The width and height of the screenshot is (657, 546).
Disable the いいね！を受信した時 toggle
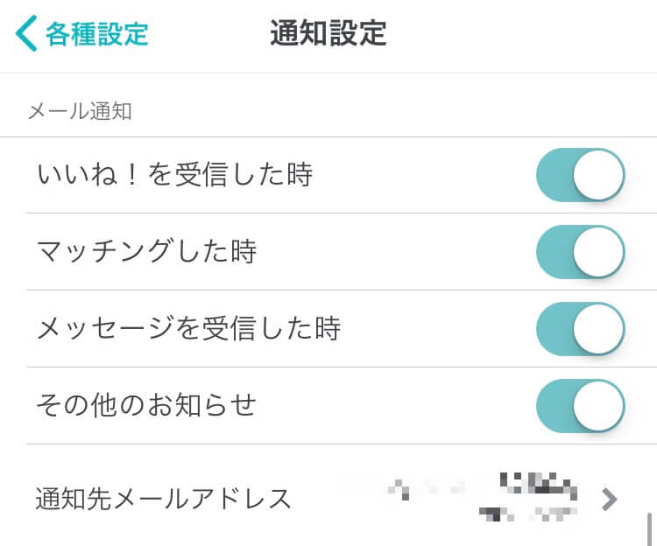pos(580,175)
